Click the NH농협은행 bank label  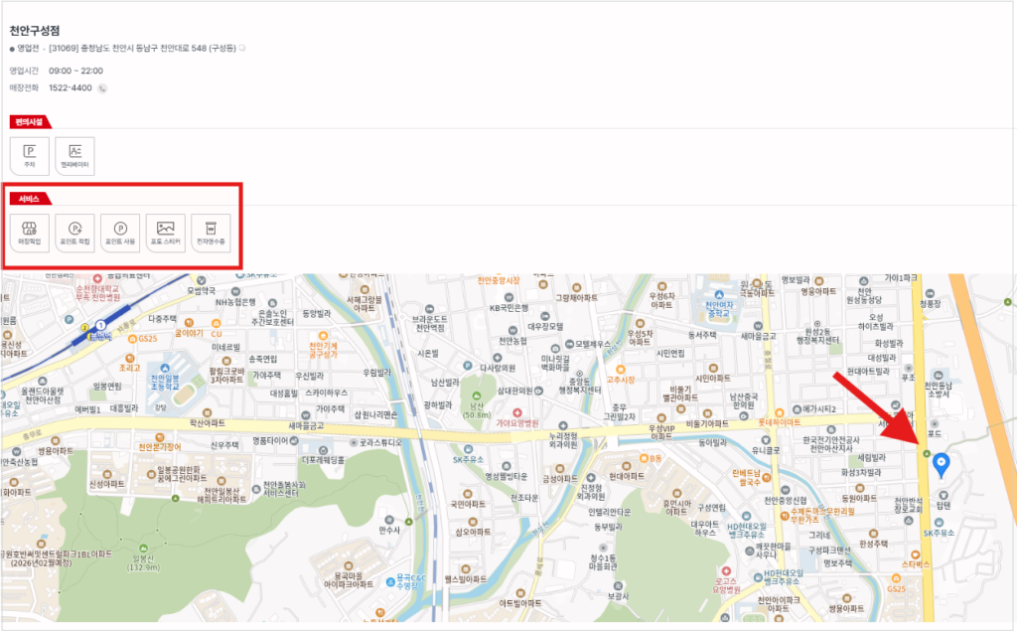click(x=236, y=302)
